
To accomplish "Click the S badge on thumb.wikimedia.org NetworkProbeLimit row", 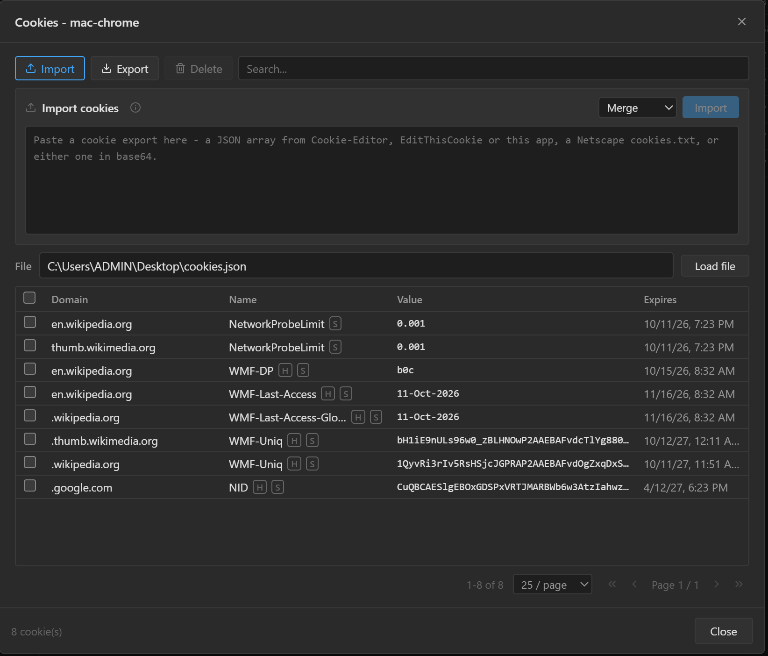I will [x=335, y=347].
